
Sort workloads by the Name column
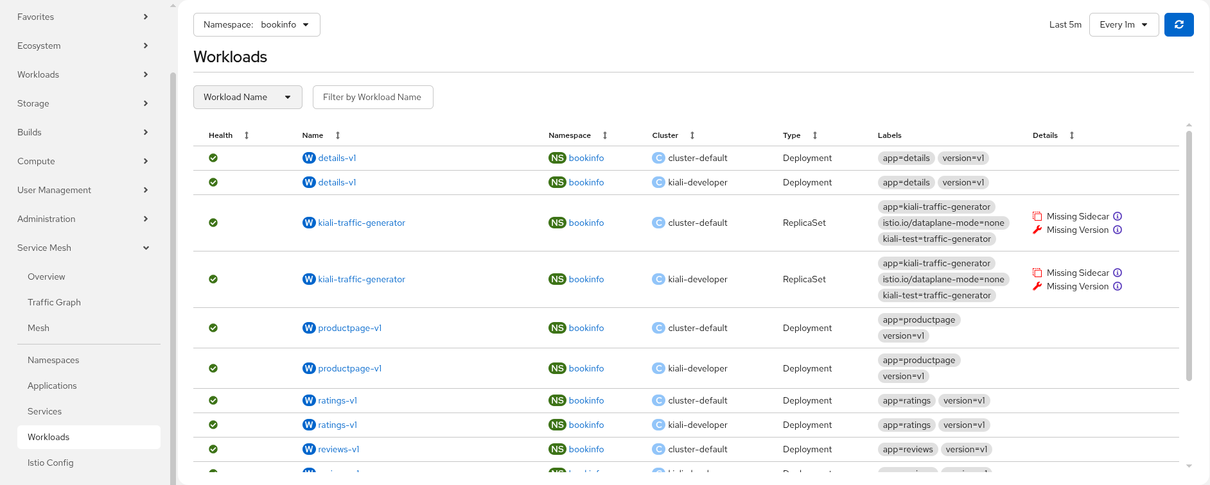coord(338,135)
